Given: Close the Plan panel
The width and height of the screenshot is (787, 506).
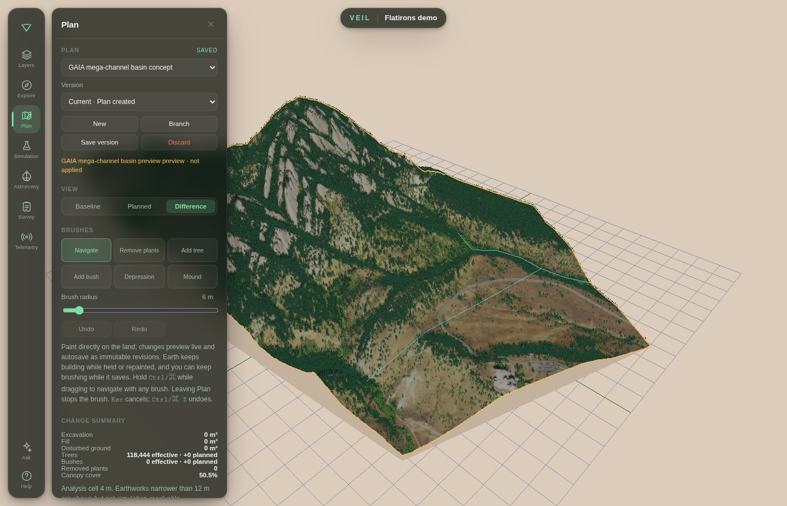Looking at the screenshot, I should point(211,24).
